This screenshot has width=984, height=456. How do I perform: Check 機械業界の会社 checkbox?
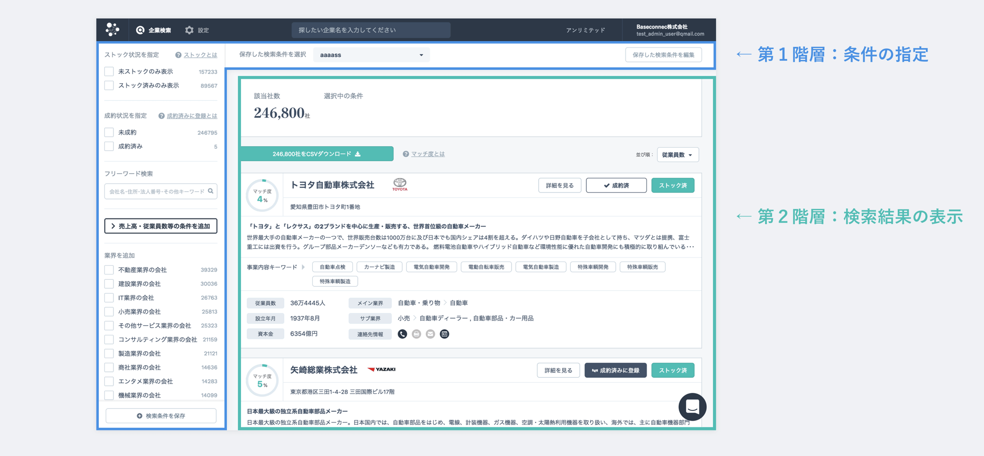109,395
